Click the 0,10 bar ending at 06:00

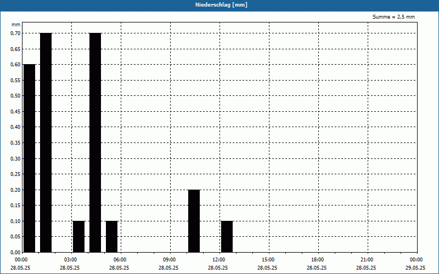point(112,237)
